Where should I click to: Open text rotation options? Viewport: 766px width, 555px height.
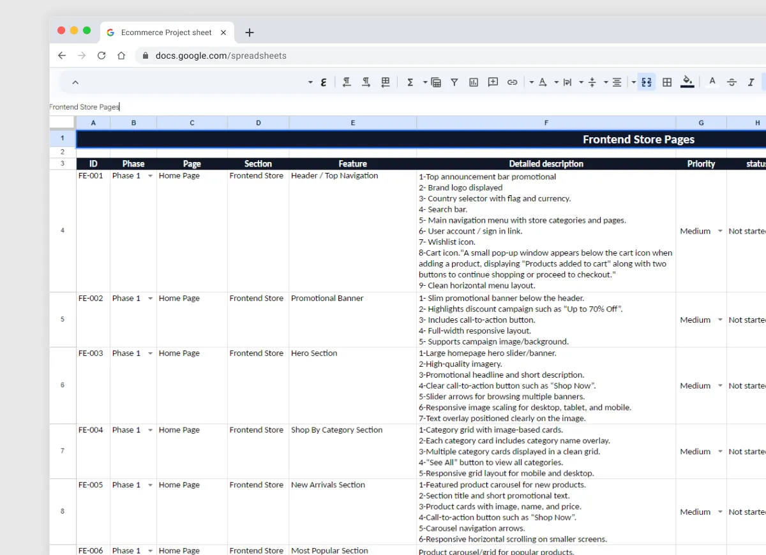[543, 82]
